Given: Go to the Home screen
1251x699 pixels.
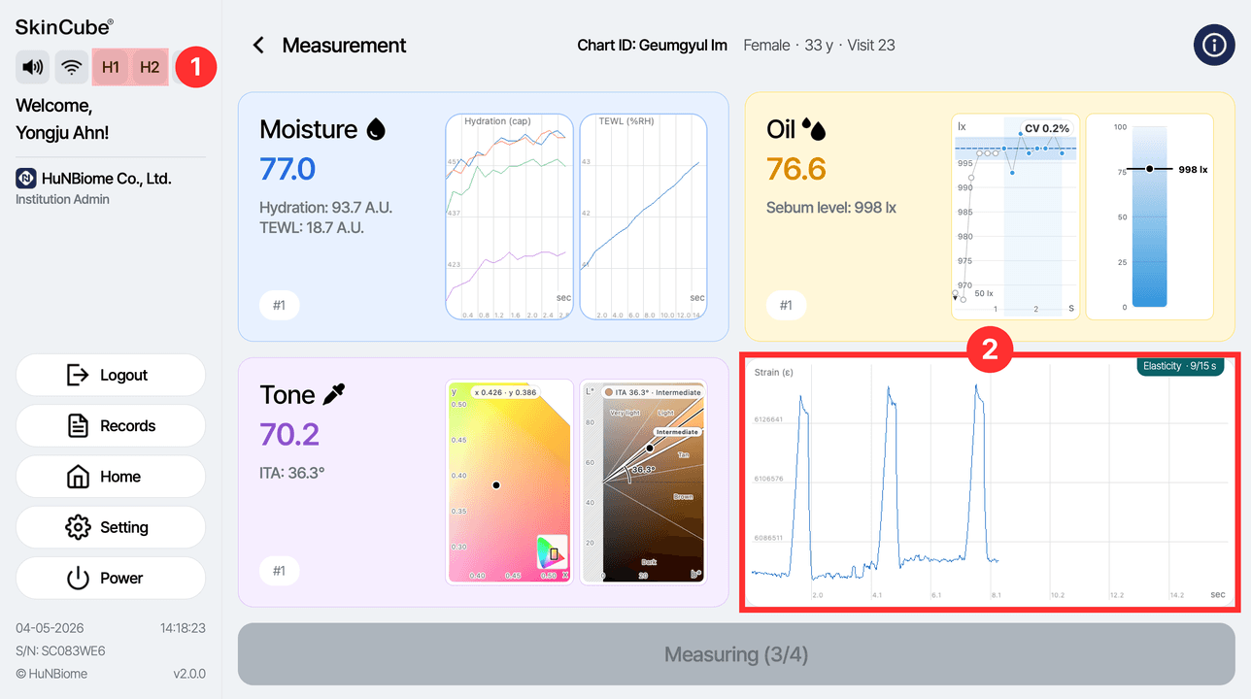Looking at the screenshot, I should [x=111, y=477].
